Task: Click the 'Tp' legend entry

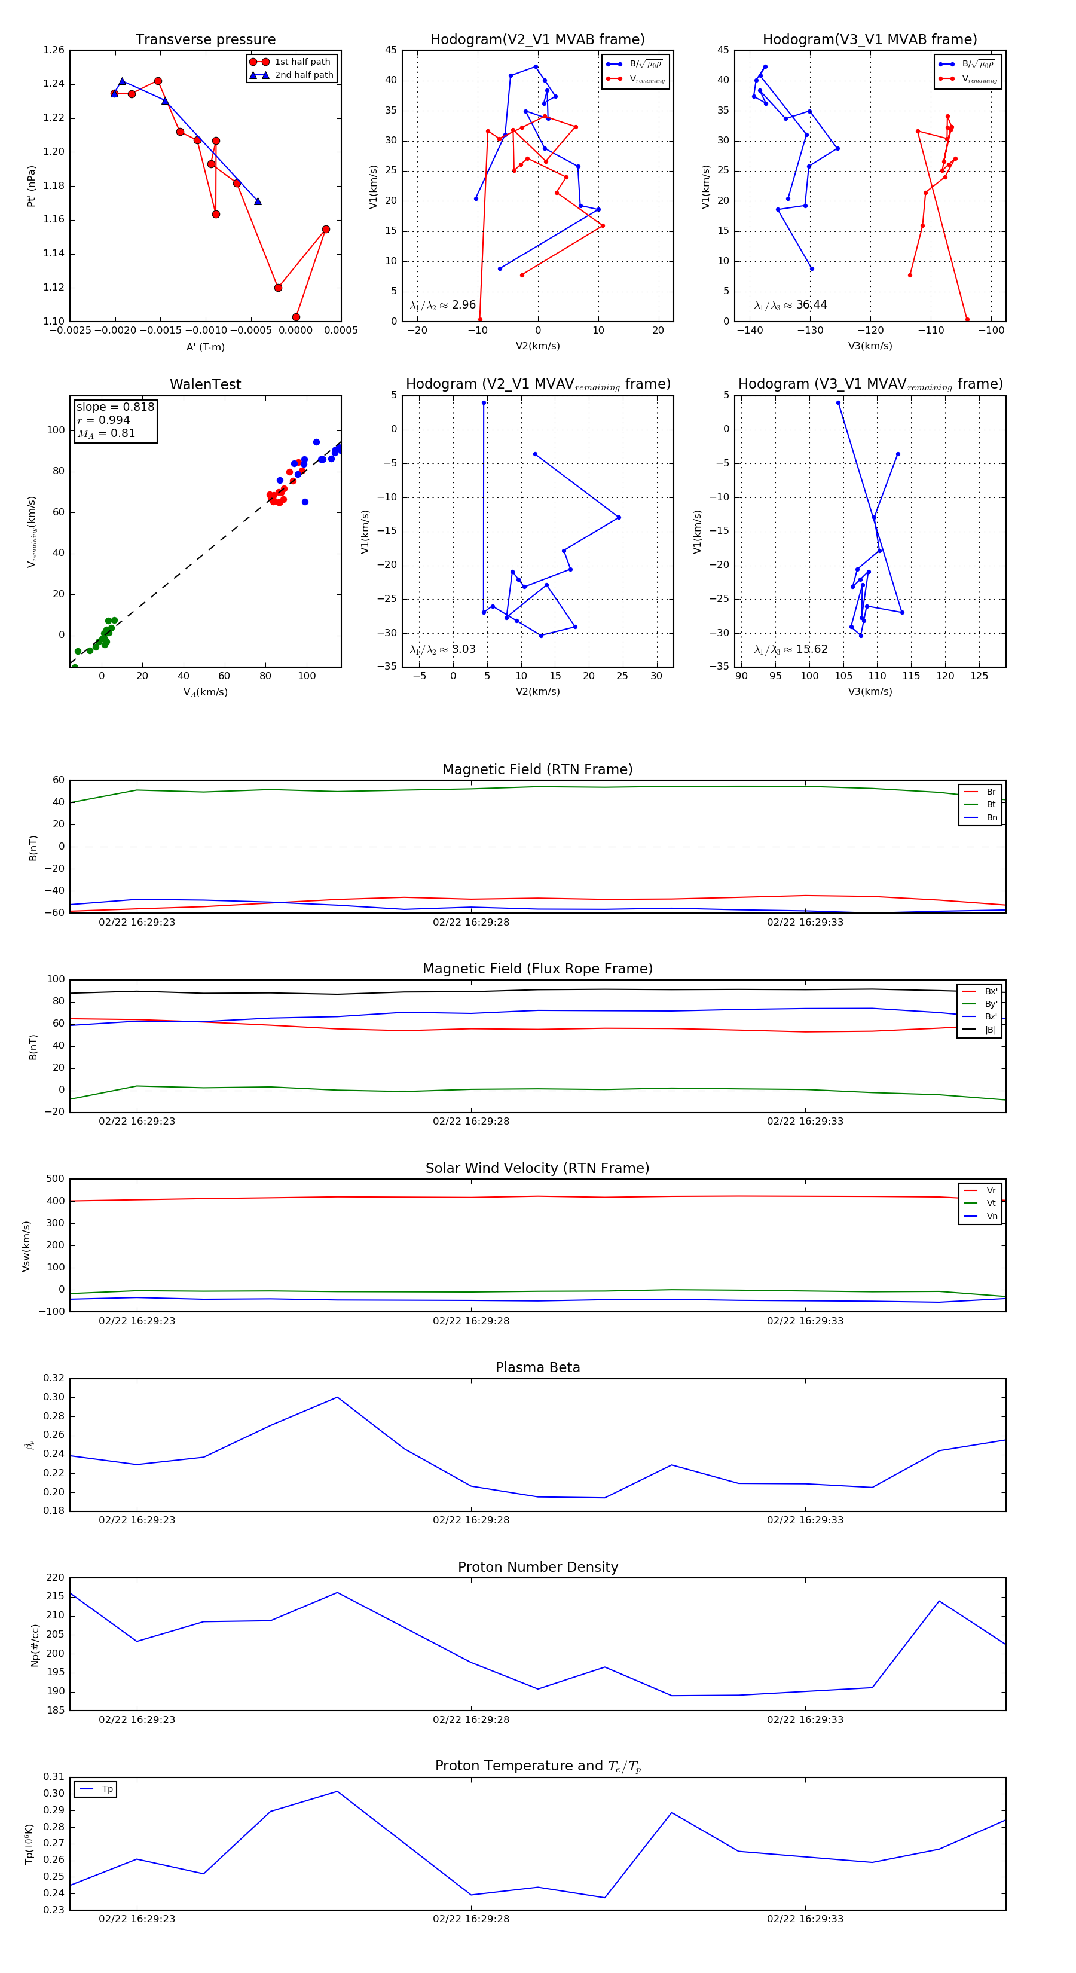Action: coord(96,1789)
